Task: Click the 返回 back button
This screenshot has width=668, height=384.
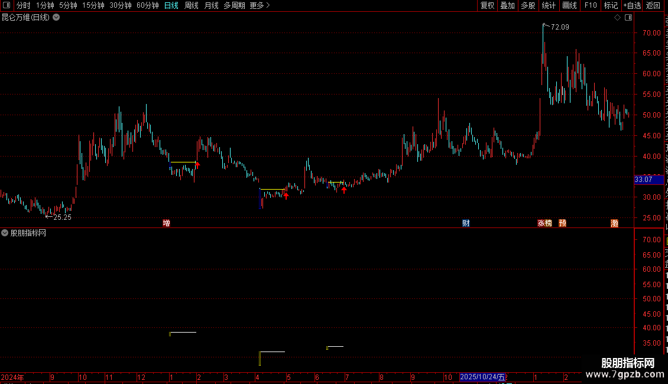Action: 653,5
